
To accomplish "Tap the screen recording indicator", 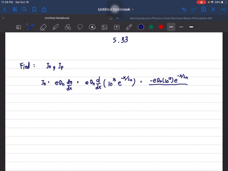I will point(201,2).
